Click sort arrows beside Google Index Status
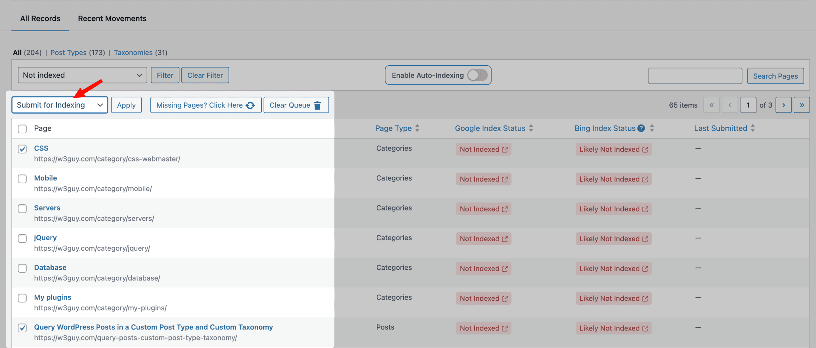 coord(531,128)
